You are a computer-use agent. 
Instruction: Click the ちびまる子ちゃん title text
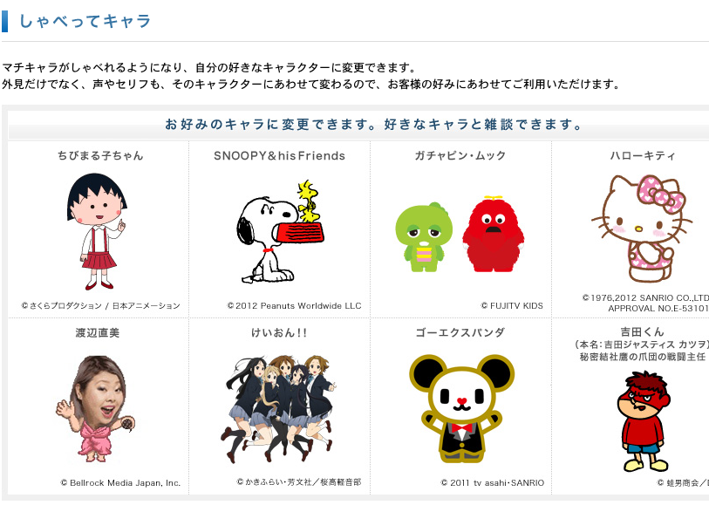[x=100, y=156]
